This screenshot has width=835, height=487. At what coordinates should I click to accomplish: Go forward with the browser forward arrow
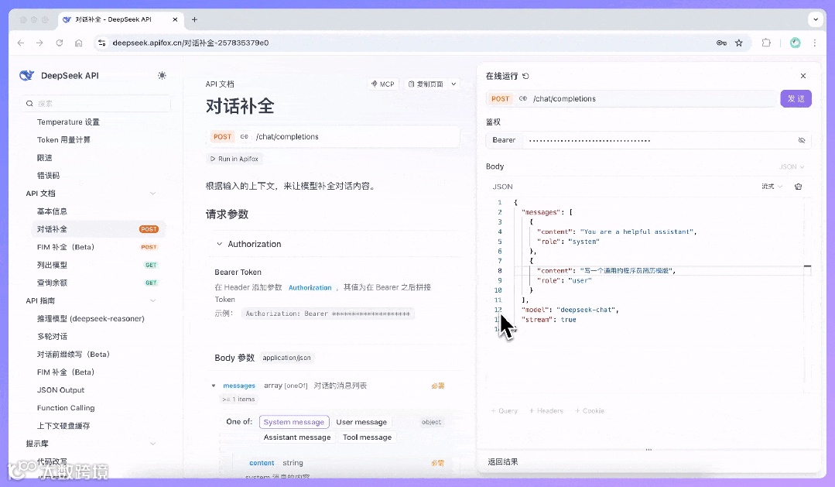tap(39, 43)
